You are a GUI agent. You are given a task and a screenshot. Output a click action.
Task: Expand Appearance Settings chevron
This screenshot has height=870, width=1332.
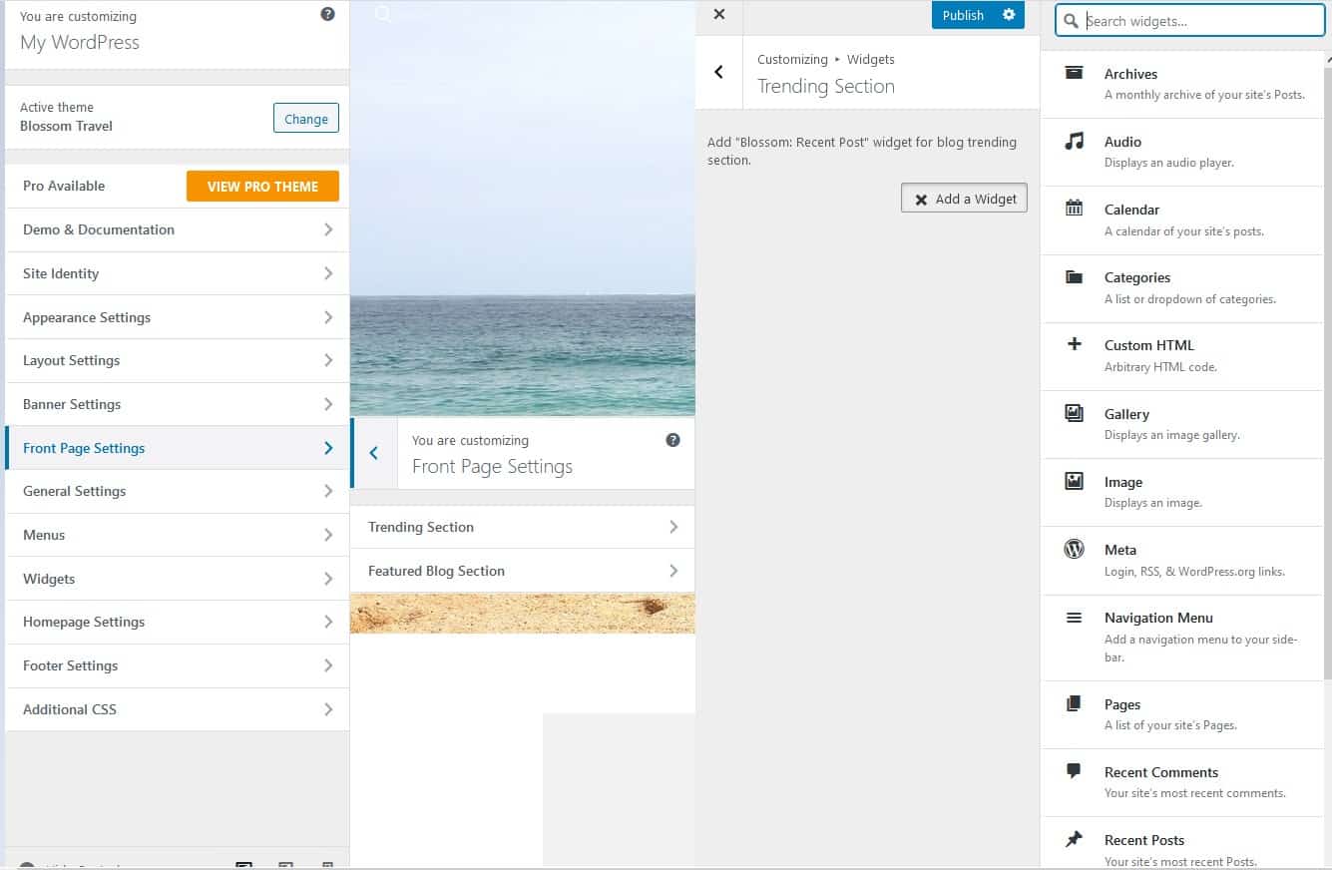click(328, 317)
